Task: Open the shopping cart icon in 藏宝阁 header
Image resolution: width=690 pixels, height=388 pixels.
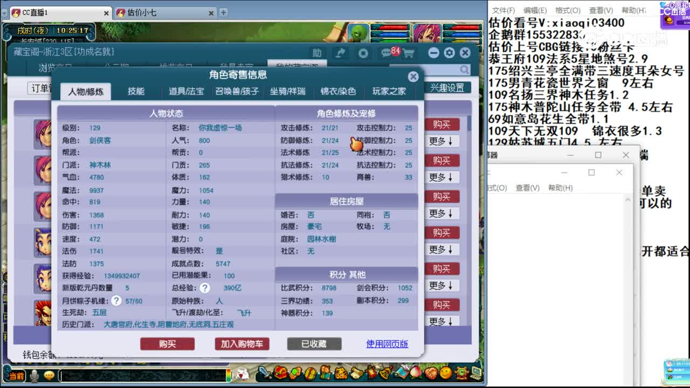Action: (x=408, y=53)
